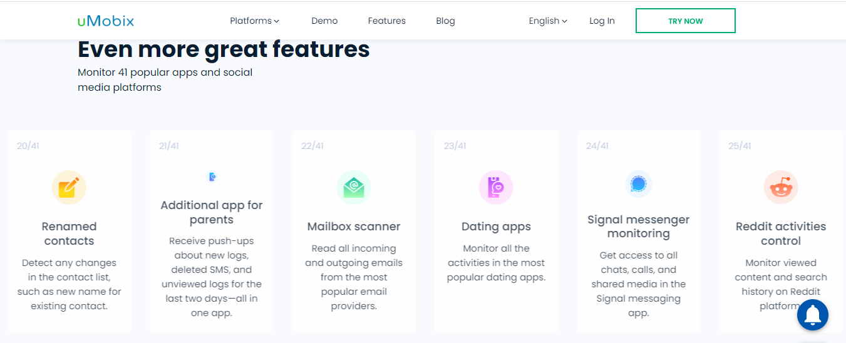The height and width of the screenshot is (343, 846).
Task: Select the Renamed contacts card heading
Action: pyautogui.click(x=69, y=233)
